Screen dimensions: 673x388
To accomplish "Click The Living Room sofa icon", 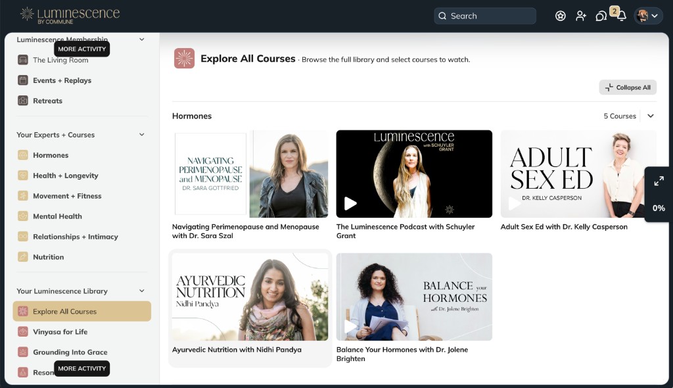I will coord(23,60).
